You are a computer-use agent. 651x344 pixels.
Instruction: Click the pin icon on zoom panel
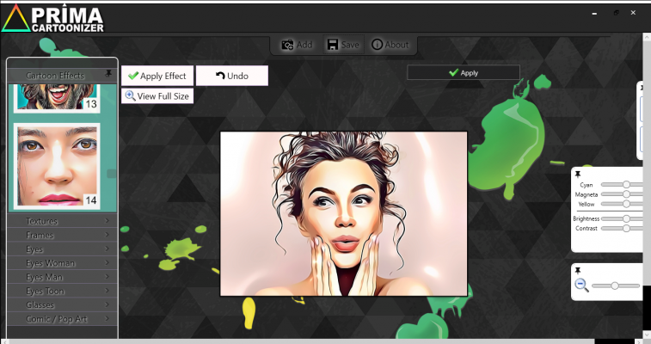578,271
